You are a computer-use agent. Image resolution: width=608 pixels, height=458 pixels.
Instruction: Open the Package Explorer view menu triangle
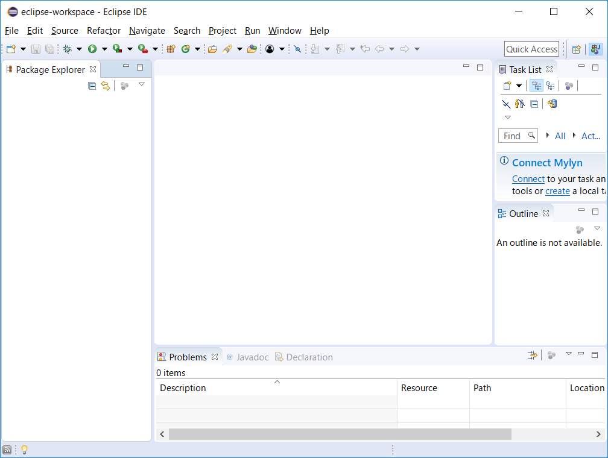[x=142, y=84]
